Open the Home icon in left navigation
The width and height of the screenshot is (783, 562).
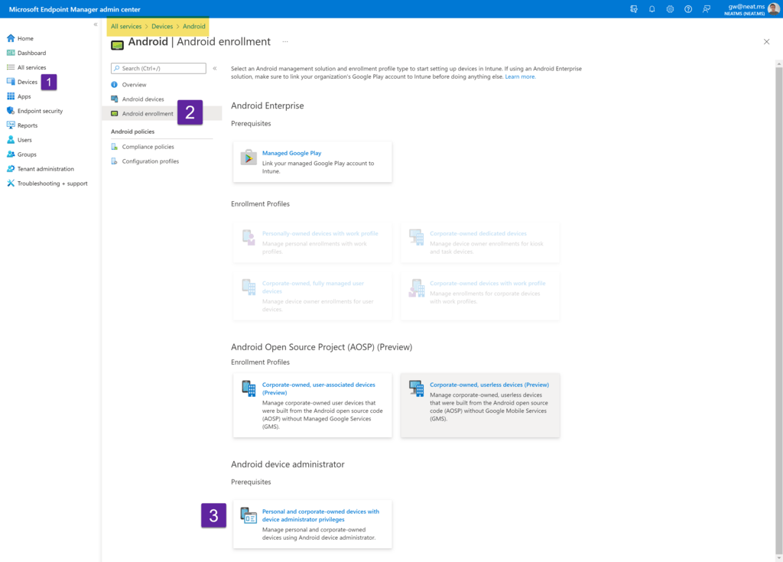(x=11, y=38)
